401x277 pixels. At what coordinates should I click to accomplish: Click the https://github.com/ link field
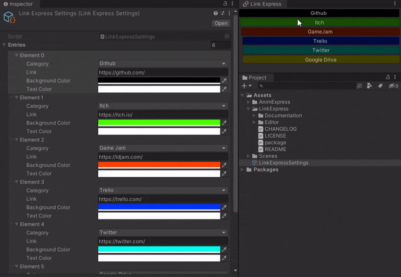point(163,72)
